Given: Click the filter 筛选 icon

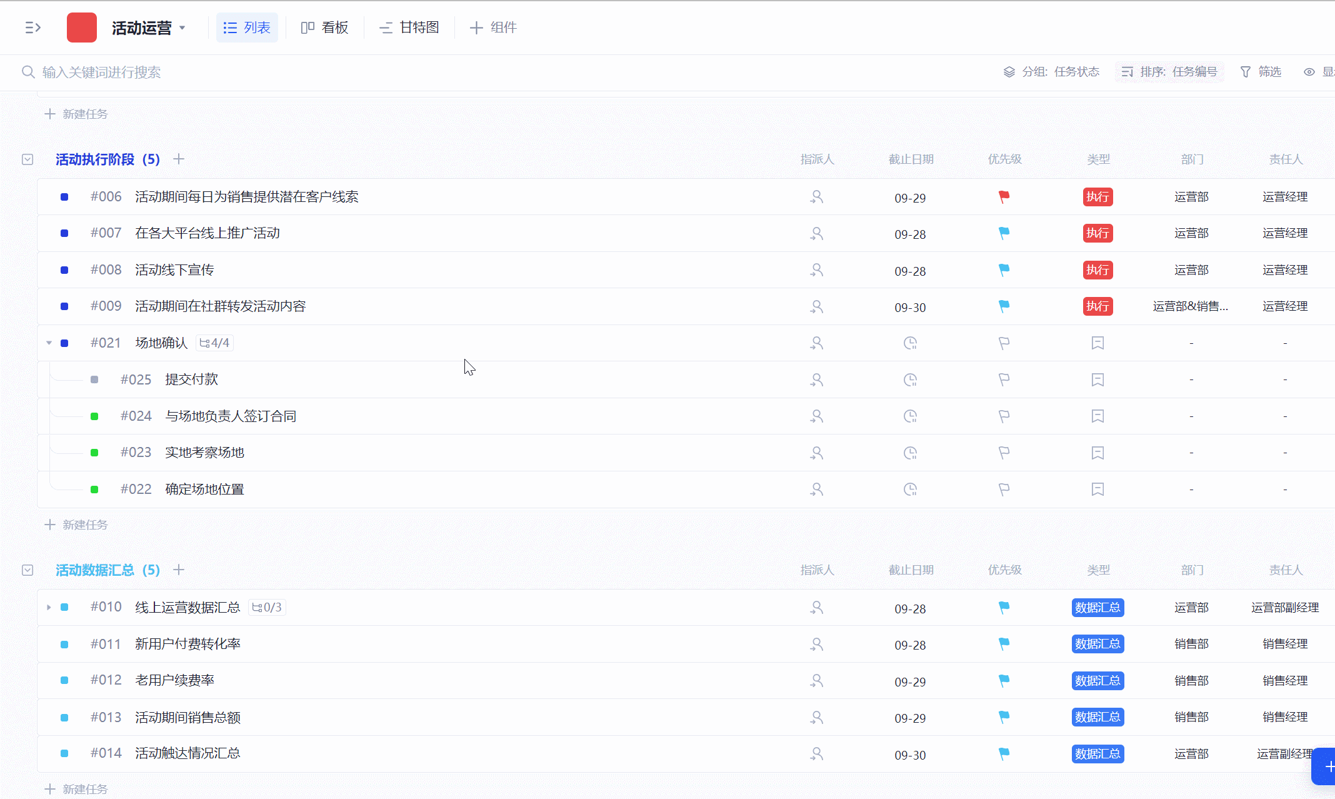Looking at the screenshot, I should click(x=1246, y=72).
